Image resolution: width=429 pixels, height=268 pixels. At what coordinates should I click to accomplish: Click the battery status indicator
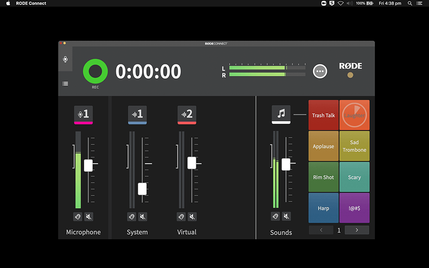pos(365,3)
